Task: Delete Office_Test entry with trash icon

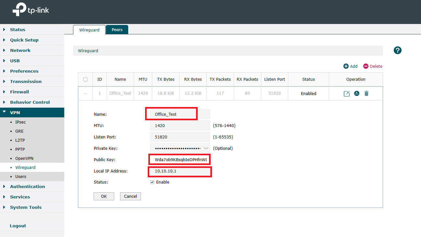Action: coord(366,93)
